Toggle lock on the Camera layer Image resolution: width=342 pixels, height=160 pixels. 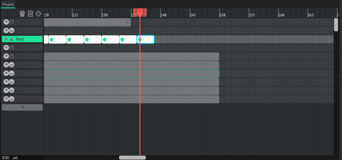[12, 22]
